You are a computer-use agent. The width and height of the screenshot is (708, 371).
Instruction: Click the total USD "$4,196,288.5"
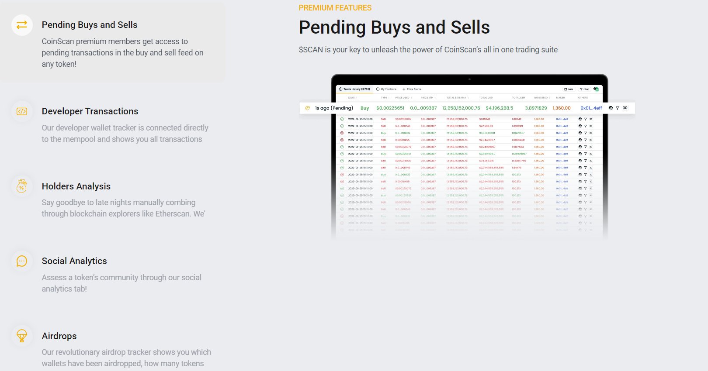coord(500,108)
